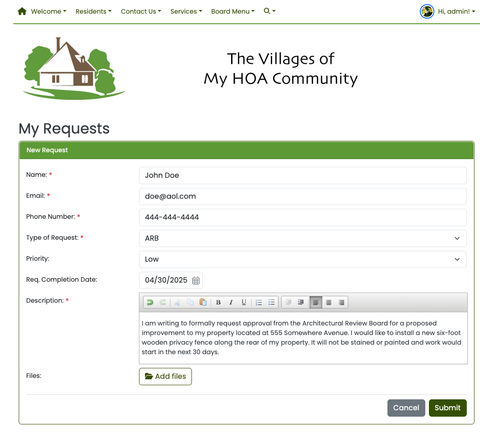
Task: Toggle bold formatting in the editor
Action: click(218, 302)
